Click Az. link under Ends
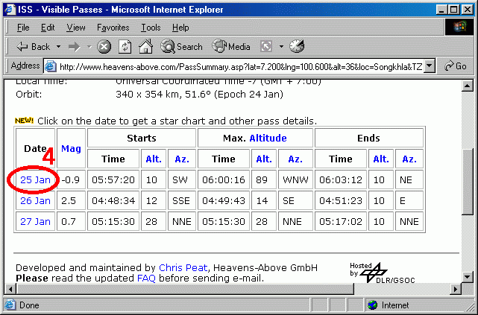 coord(409,159)
